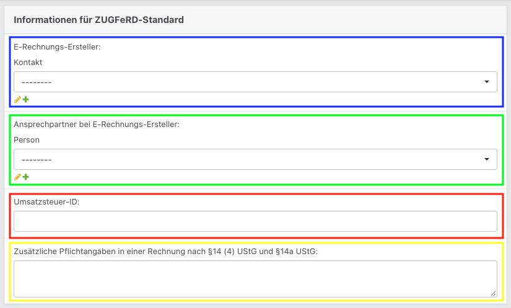Image resolution: width=511 pixels, height=308 pixels.
Task: Focus the Umsatzsteuer-ID input field
Action: (x=255, y=221)
